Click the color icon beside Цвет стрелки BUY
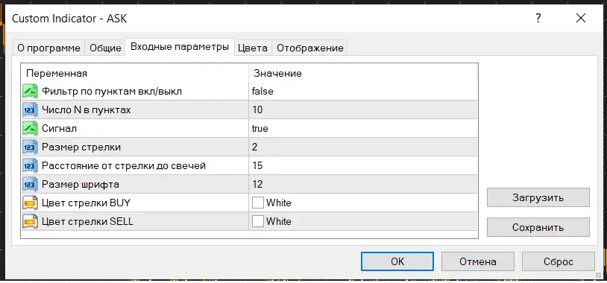The image size is (607, 283). 30,203
